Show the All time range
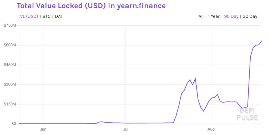 (201, 16)
